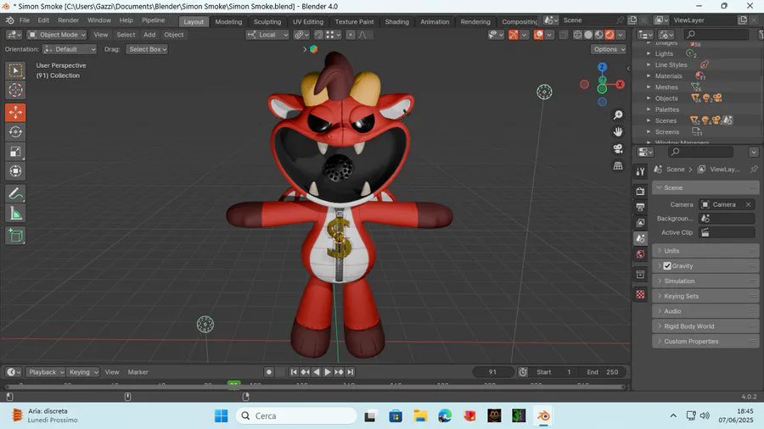Pick the Transform tool
764x429 pixels.
[15, 171]
